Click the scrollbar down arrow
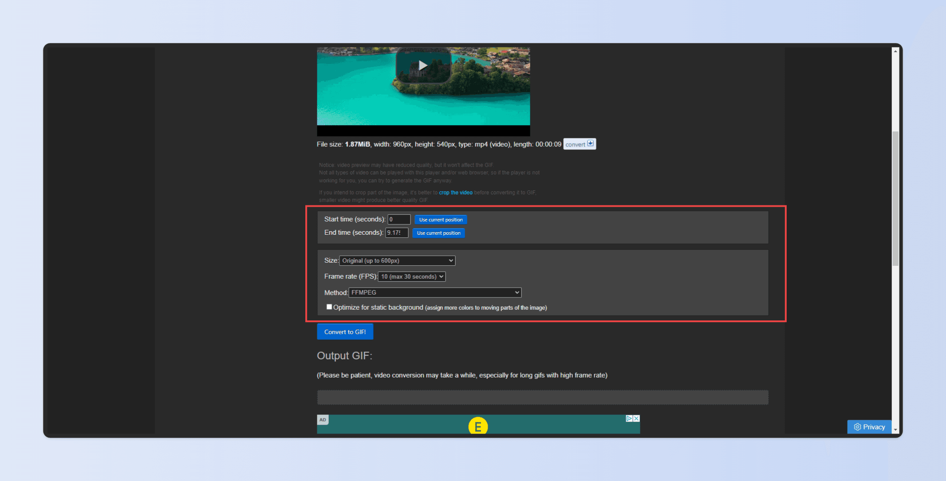946x481 pixels. 895,430
